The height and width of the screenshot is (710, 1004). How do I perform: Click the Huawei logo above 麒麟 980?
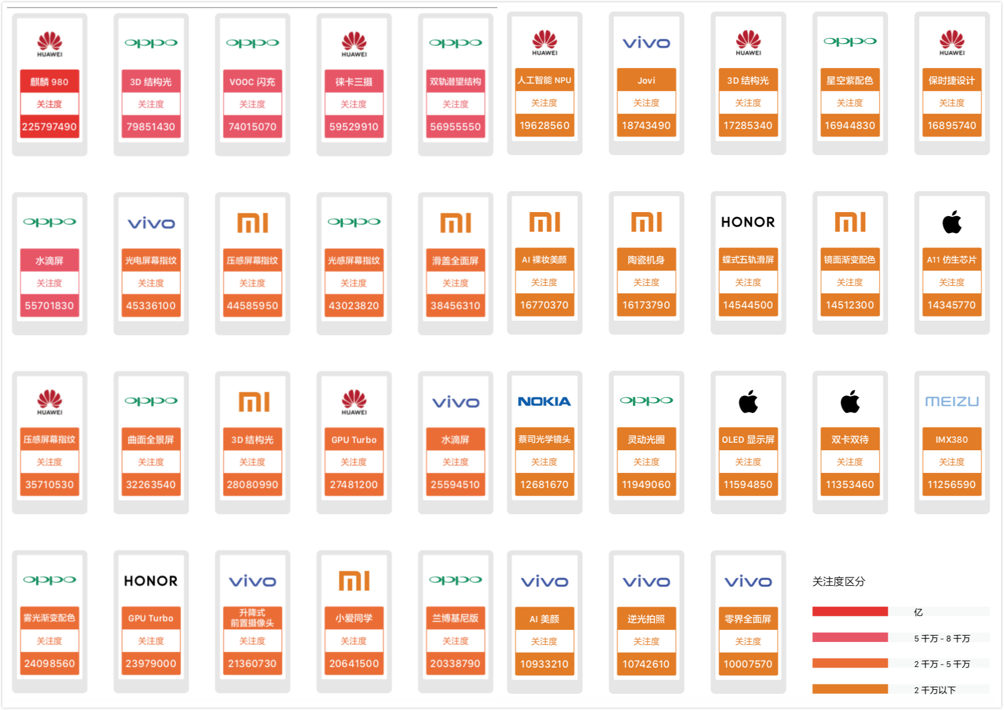pos(49,44)
